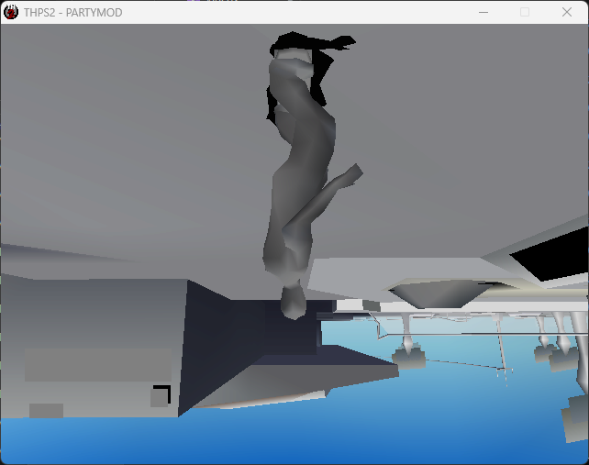This screenshot has width=589, height=465.
Task: Click the "THPS2 - PARTYMOD" title text
Action: click(x=72, y=13)
